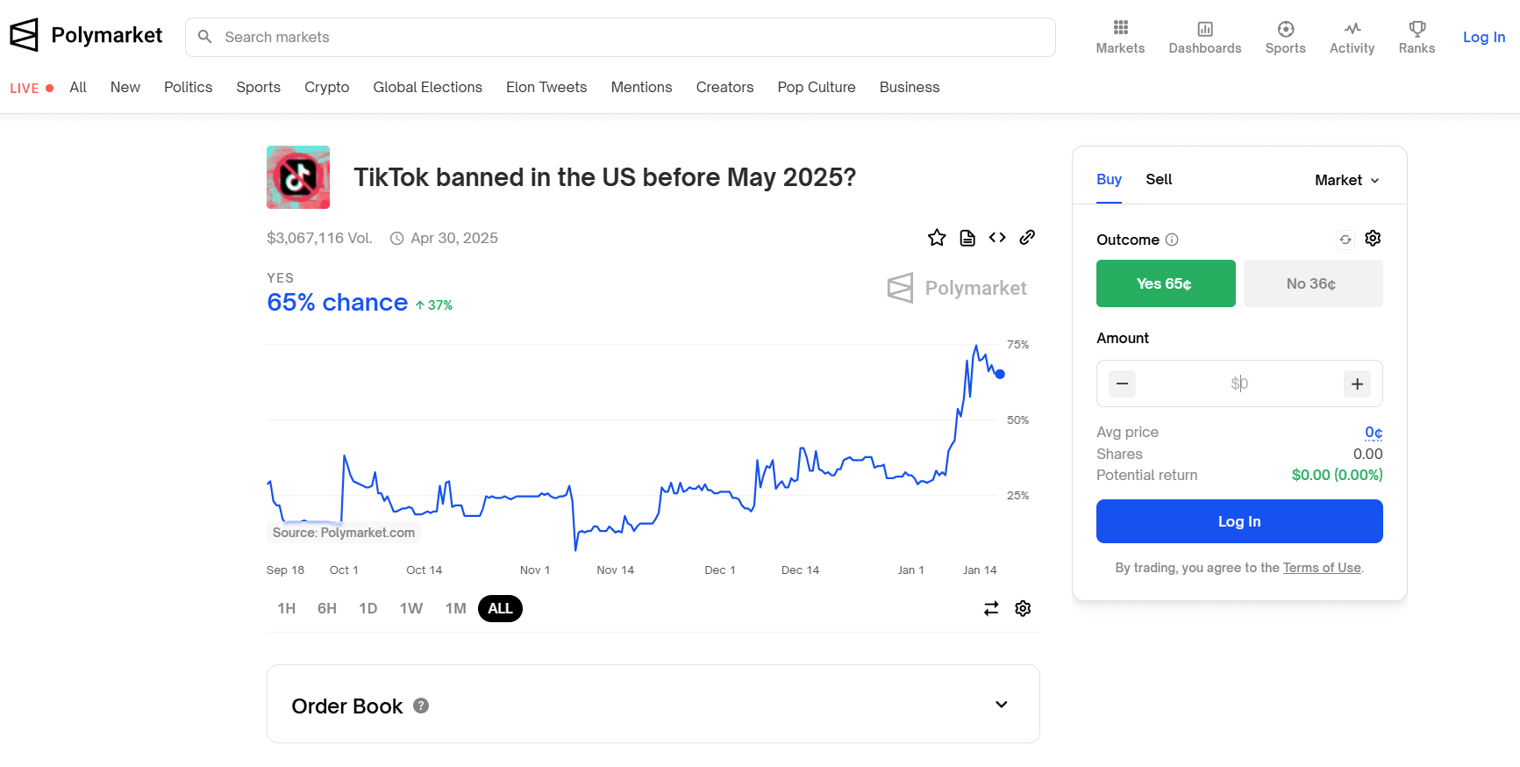Open the Ranks trophy icon
Viewport: 1520px width, 767px height.
[1417, 29]
